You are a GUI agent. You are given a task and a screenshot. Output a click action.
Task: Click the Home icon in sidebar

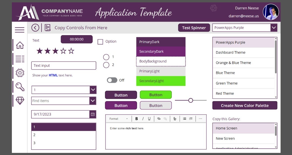[20, 45]
